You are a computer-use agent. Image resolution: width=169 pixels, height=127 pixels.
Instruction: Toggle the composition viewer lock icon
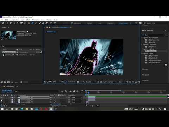coord(50,28)
